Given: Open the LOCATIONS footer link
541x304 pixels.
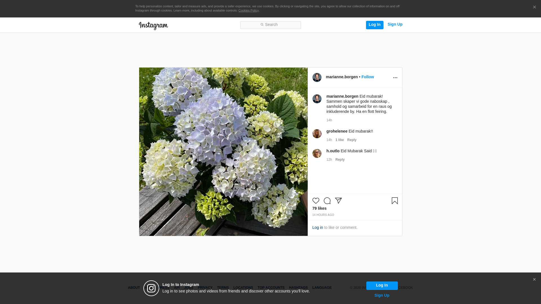Looking at the screenshot, I should pos(243,288).
